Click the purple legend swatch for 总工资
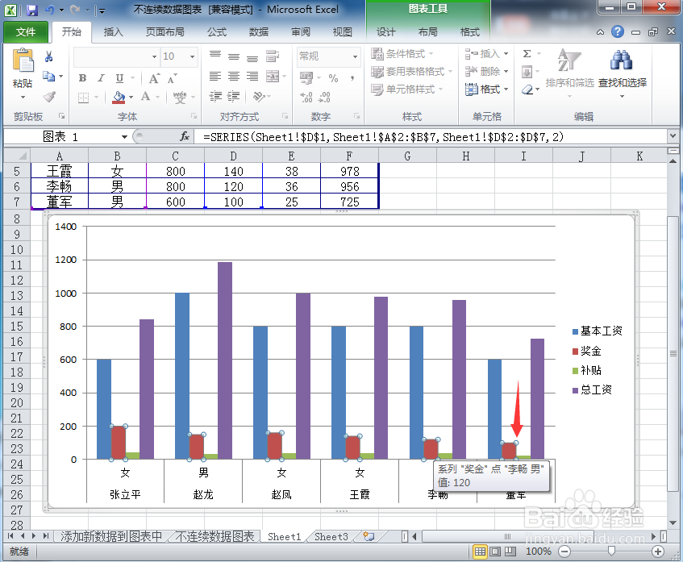Viewport: 683px width, 562px height. pos(575,390)
